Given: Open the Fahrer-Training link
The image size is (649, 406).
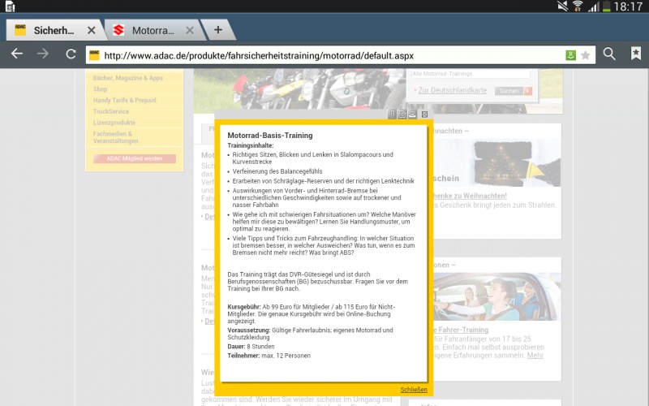Looking at the screenshot, I should click(x=461, y=330).
